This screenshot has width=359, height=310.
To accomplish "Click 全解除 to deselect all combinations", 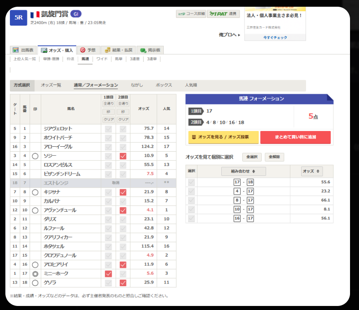I will [274, 157].
